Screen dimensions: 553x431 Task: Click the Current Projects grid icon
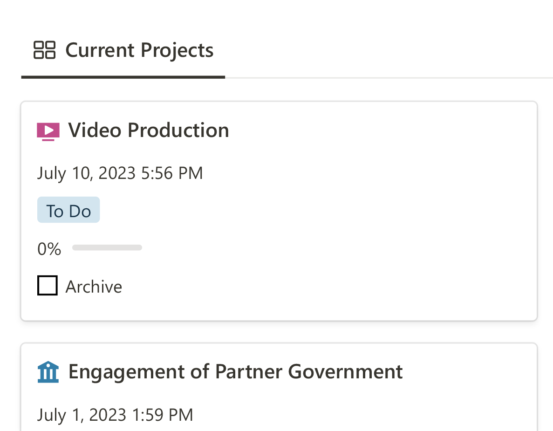click(x=44, y=50)
